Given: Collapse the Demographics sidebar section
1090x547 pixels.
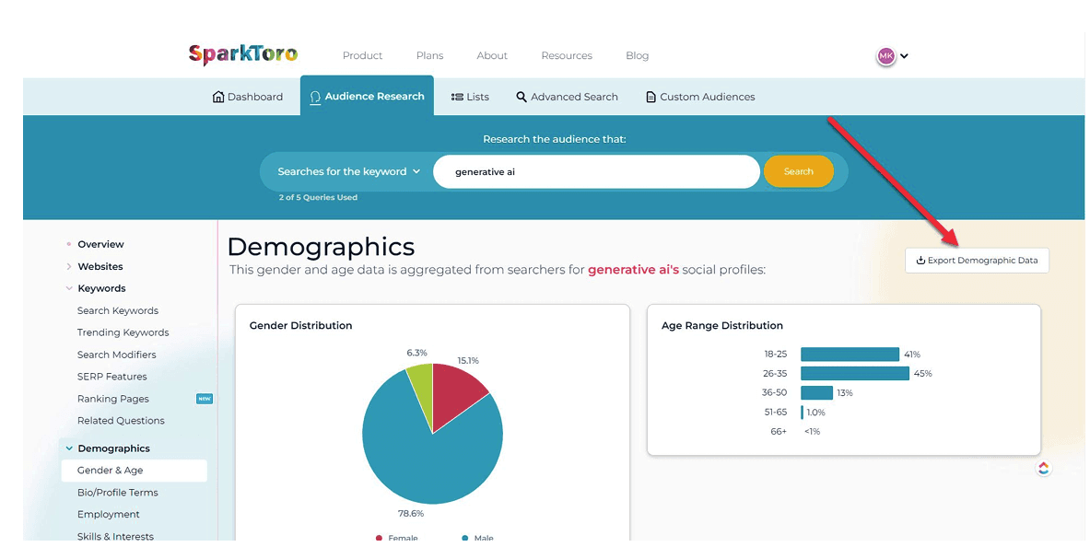Looking at the screenshot, I should coord(69,448).
